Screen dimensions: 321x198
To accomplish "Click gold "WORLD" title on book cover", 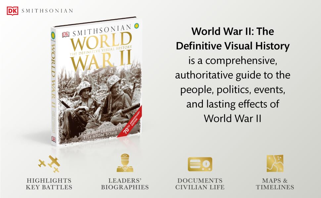I will (101, 41).
